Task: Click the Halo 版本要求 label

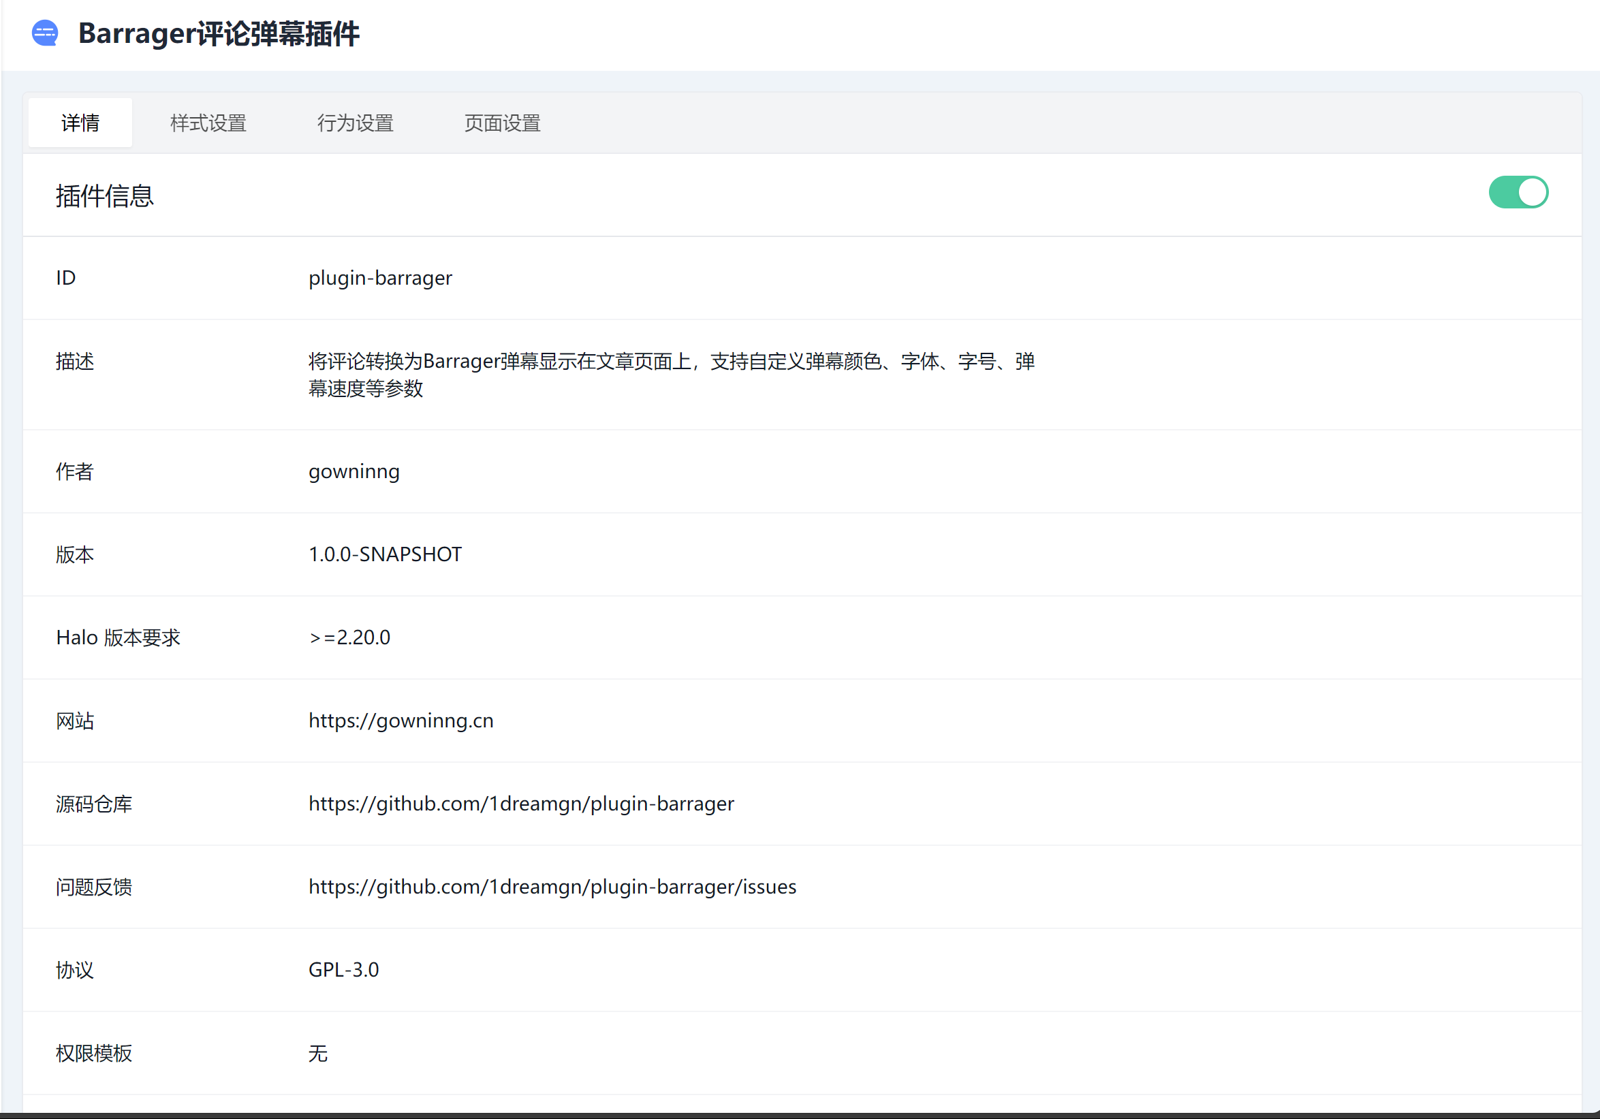Action: pyautogui.click(x=118, y=637)
